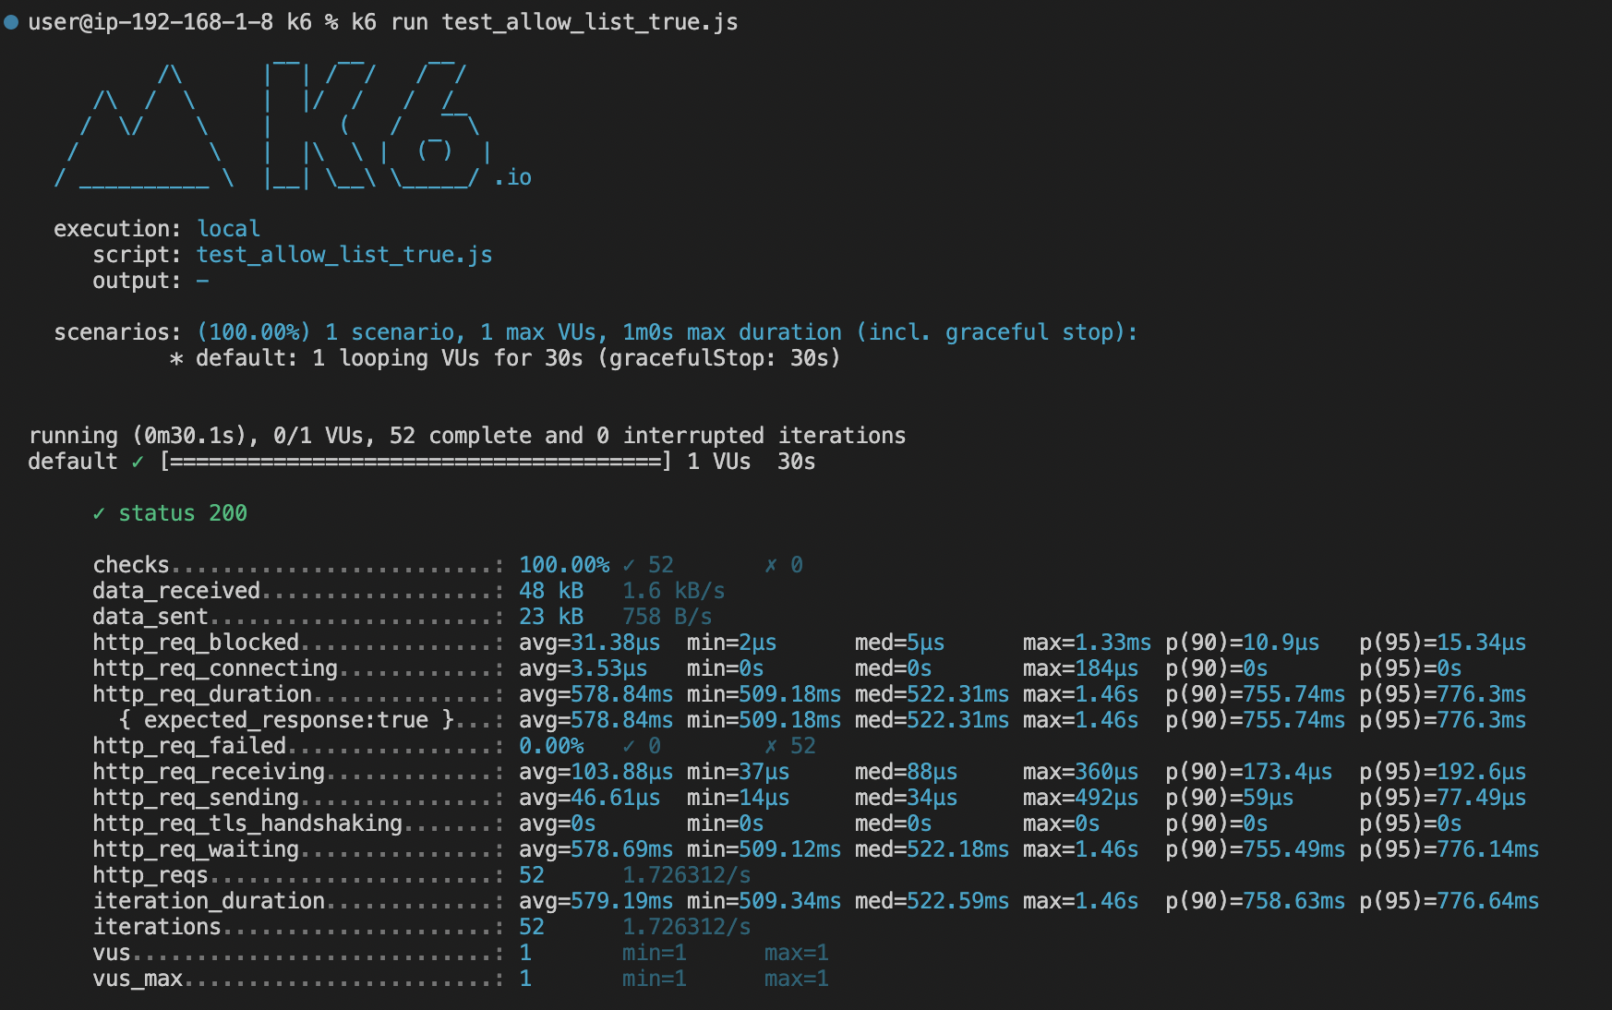Click the script value "test_allow_list_true.js" under execution
The width and height of the screenshot is (1612, 1010).
[344, 255]
